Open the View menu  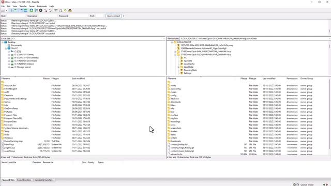(x=15, y=6)
